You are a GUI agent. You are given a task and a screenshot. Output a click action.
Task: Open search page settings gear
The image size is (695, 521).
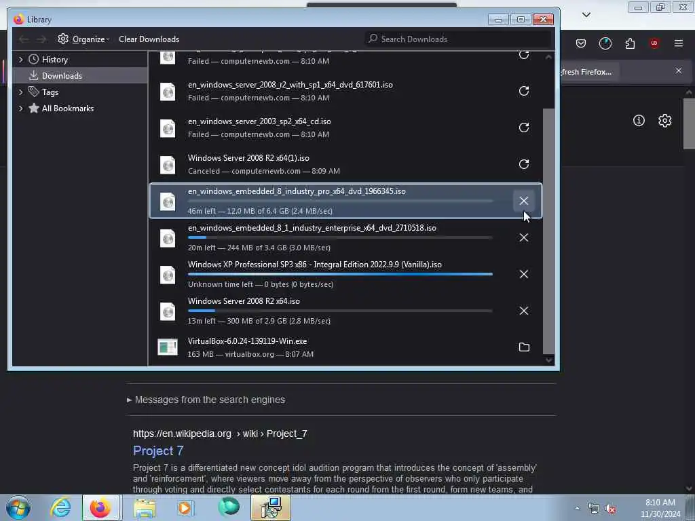coord(664,121)
